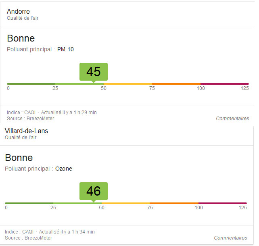Click the green 46 index badge

pyautogui.click(x=94, y=191)
